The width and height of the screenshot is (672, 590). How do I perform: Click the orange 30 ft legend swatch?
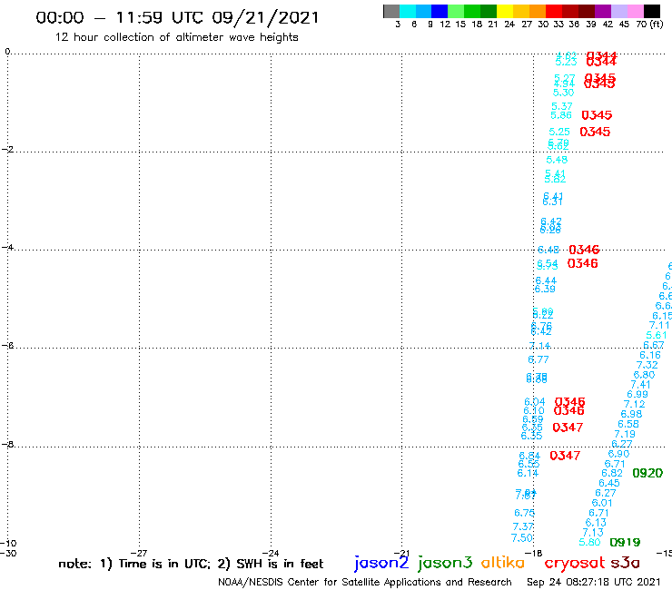coord(538,11)
